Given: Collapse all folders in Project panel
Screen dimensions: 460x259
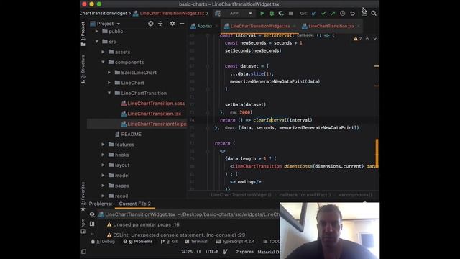Looking at the screenshot, I should 160,24.
